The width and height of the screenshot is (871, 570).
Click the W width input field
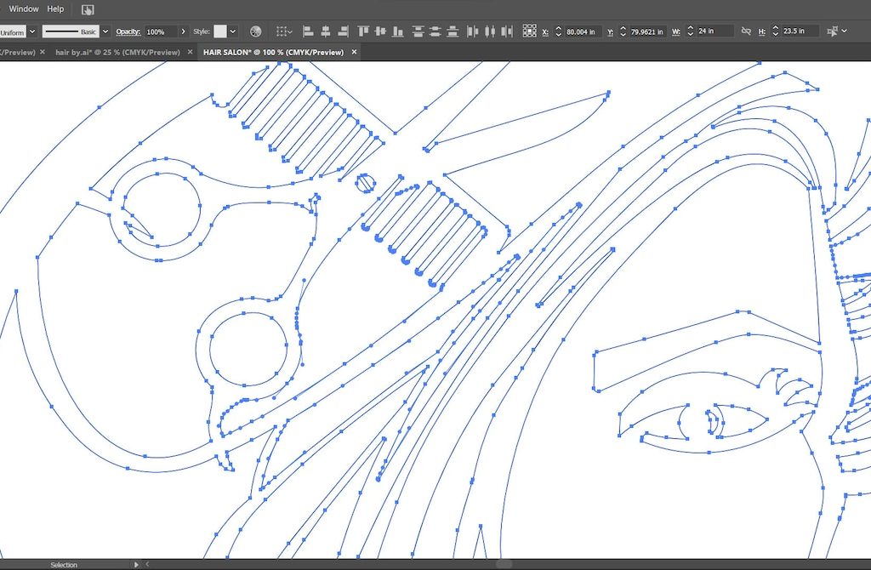click(x=714, y=31)
